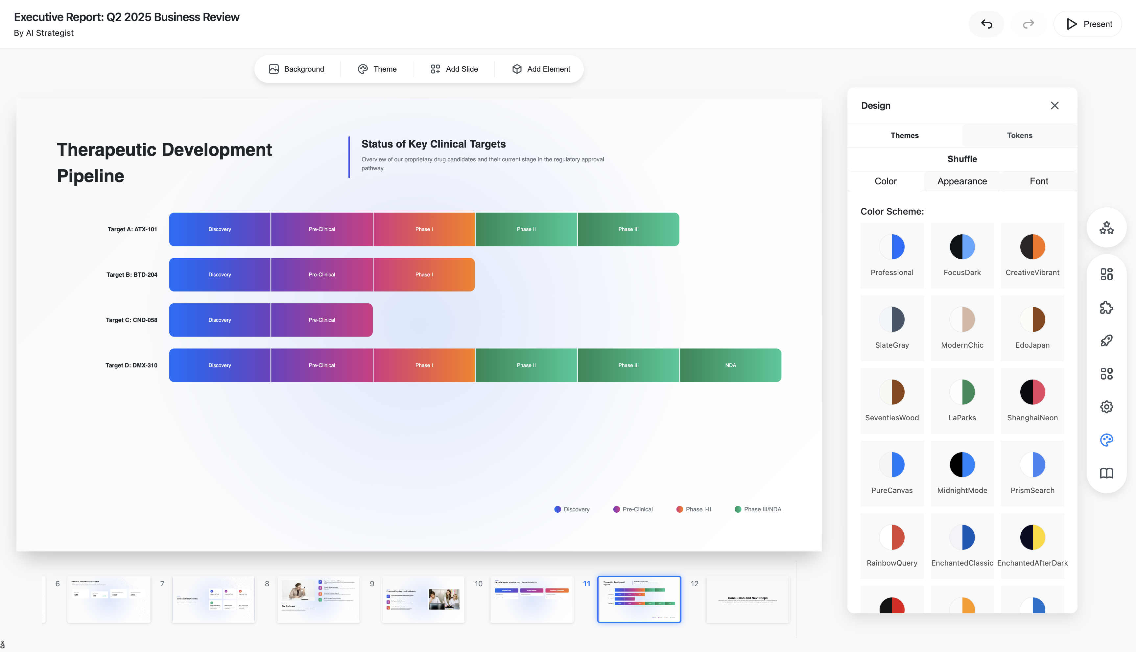1136x652 pixels.
Task: Open the puzzle-piece plugins panel
Action: coord(1106,307)
